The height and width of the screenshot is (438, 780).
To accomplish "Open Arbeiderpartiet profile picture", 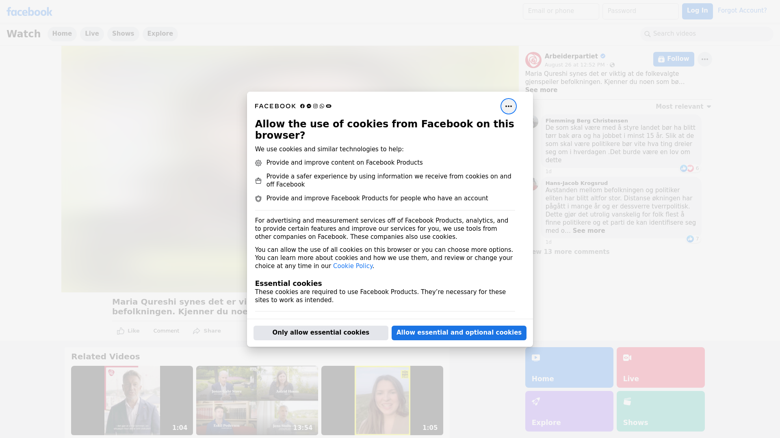I will [x=533, y=60].
